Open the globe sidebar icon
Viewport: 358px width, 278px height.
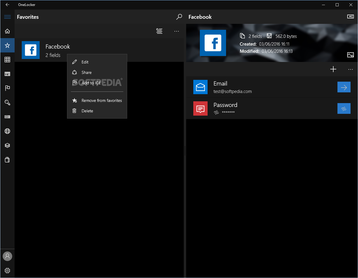(x=7, y=131)
